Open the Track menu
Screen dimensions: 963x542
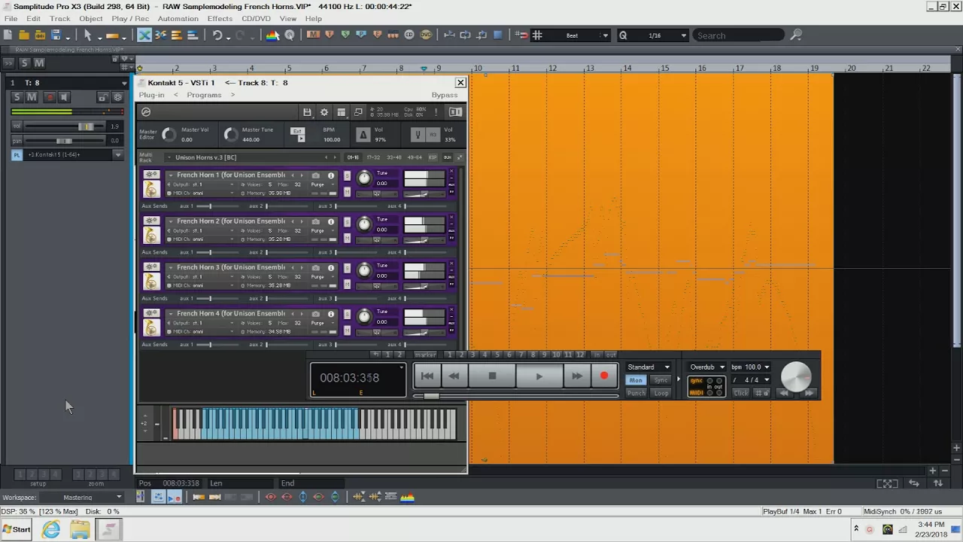(x=59, y=18)
